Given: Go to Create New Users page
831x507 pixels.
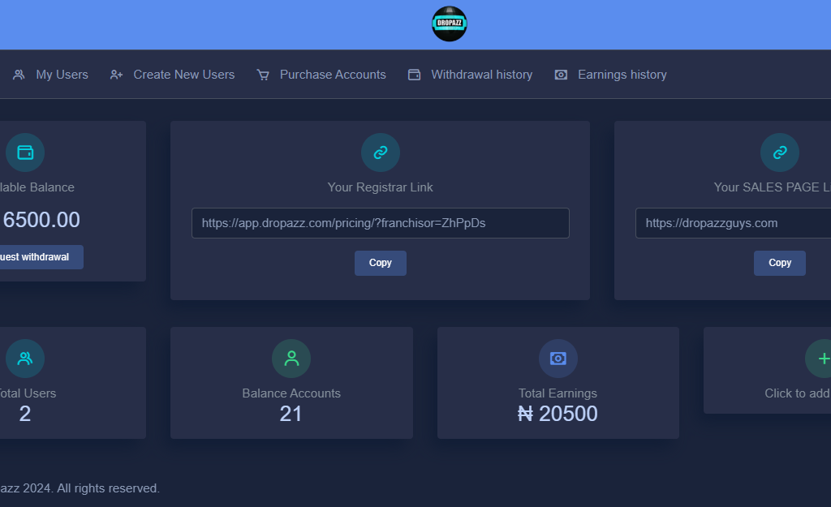Looking at the screenshot, I should coord(183,75).
